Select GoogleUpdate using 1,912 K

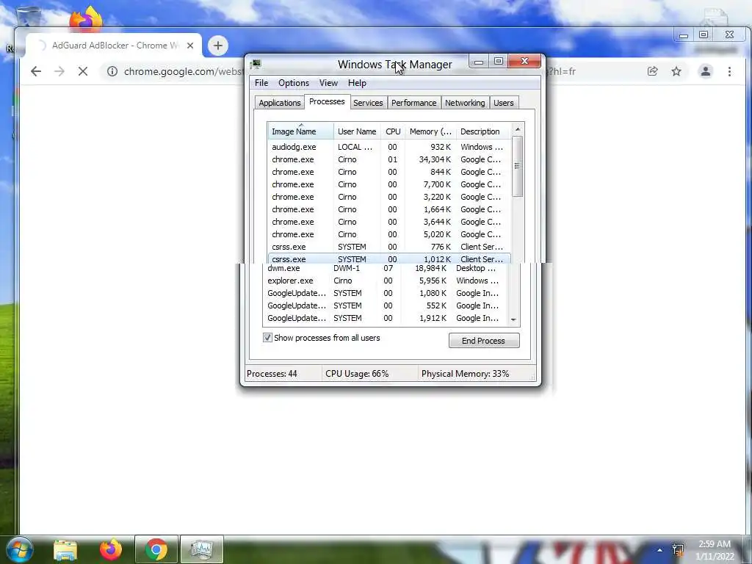[385, 318]
